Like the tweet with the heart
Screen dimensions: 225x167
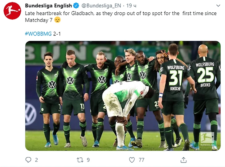click(x=132, y=160)
